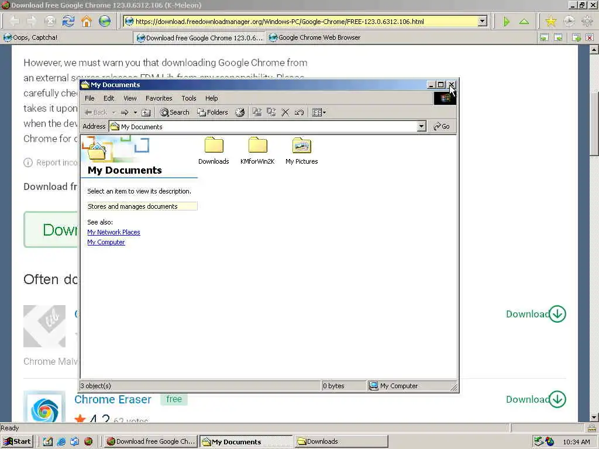The image size is (599, 449).
Task: Click the Back arrow in K-Meleon toolbar
Action: point(14,21)
